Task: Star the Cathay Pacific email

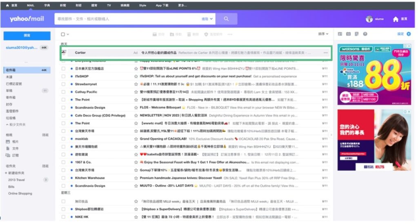Action: 136,92
